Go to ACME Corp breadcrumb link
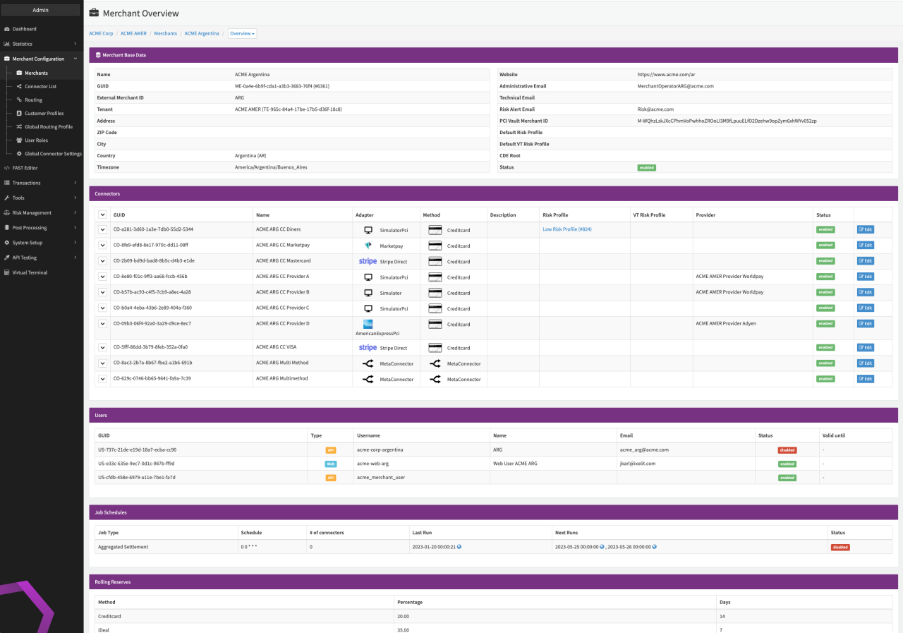This screenshot has width=903, height=633. pos(101,33)
